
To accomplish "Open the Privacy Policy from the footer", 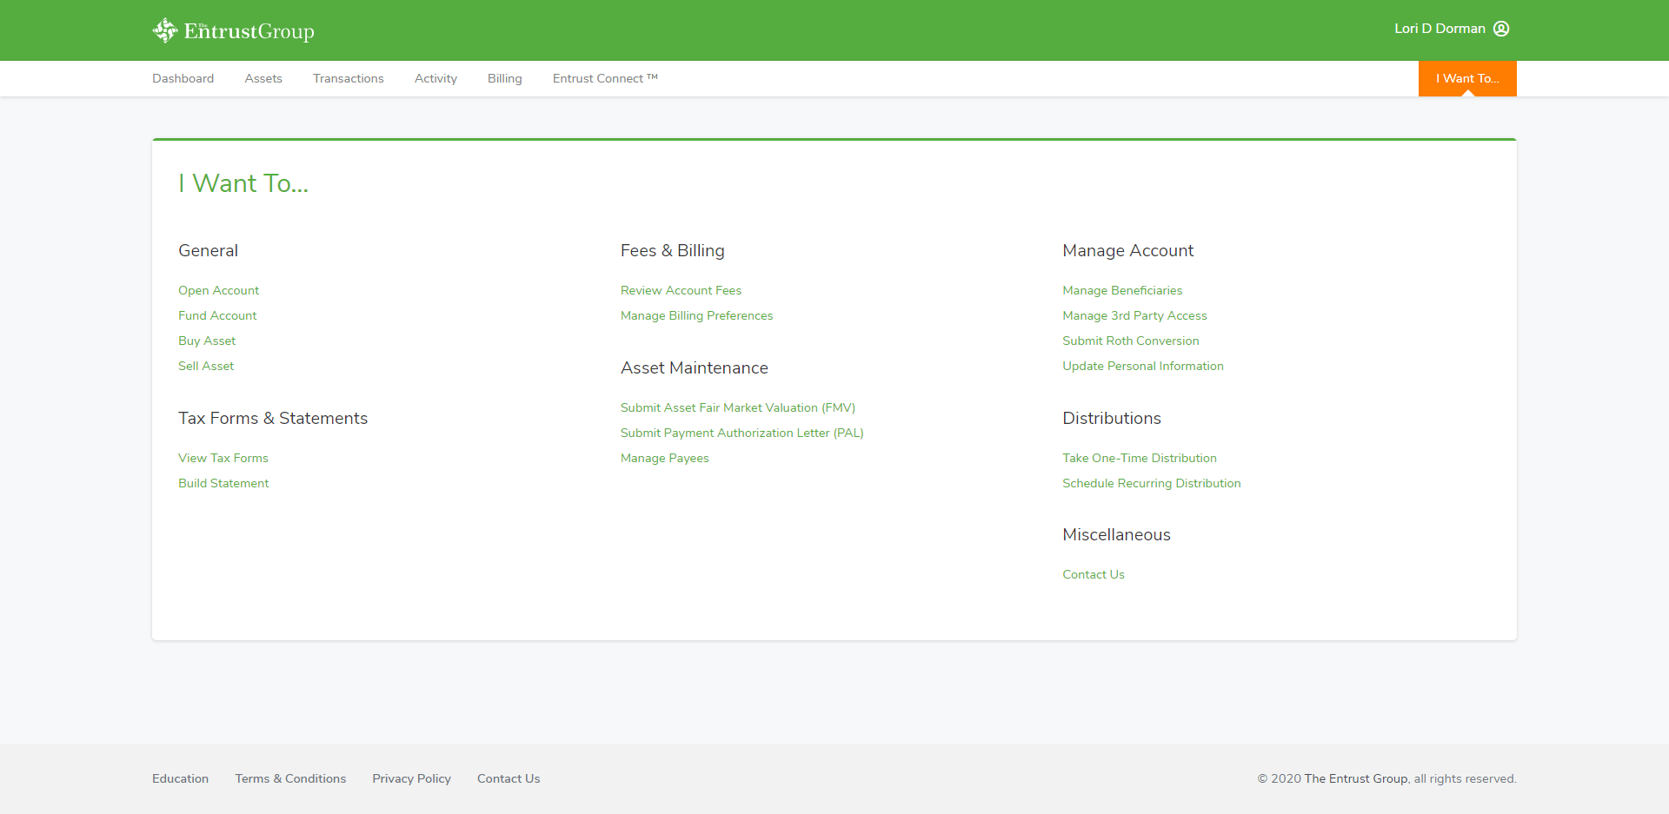I will (411, 778).
